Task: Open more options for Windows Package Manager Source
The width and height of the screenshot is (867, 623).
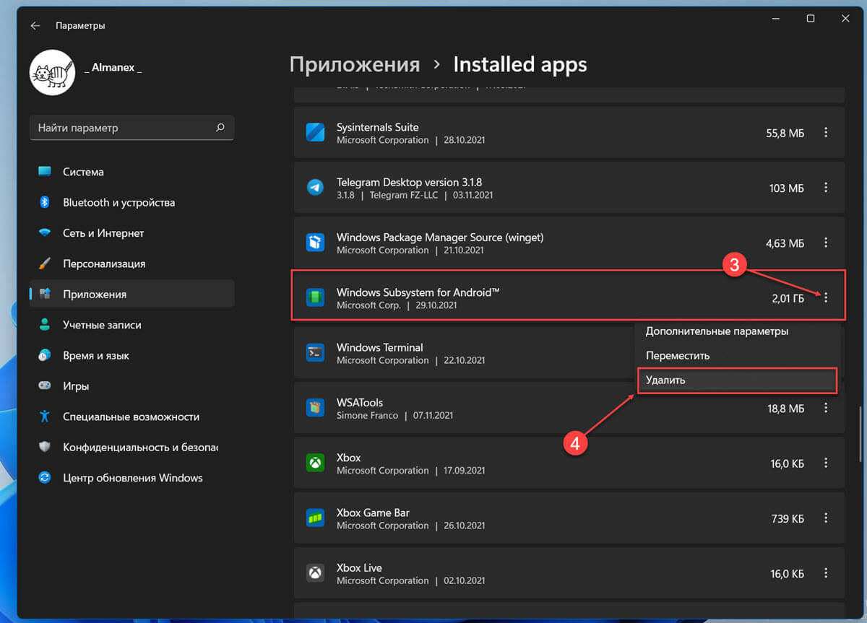Action: (826, 243)
